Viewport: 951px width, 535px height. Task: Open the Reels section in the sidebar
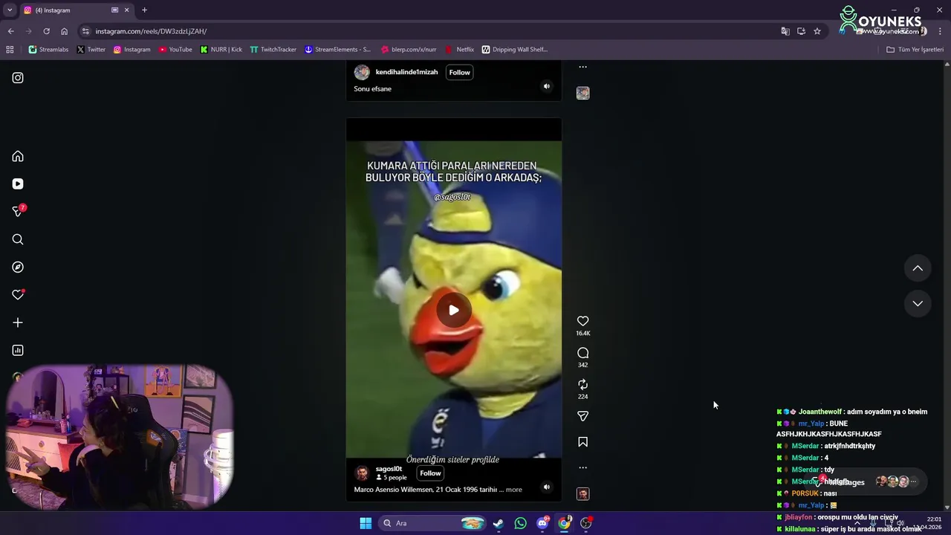point(18,184)
